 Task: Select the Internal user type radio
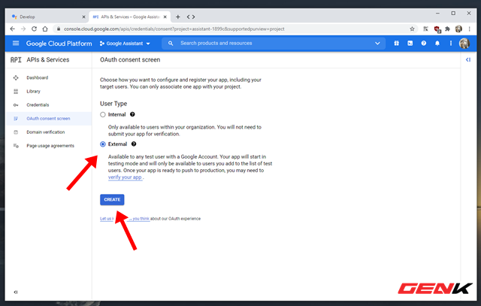(x=103, y=114)
